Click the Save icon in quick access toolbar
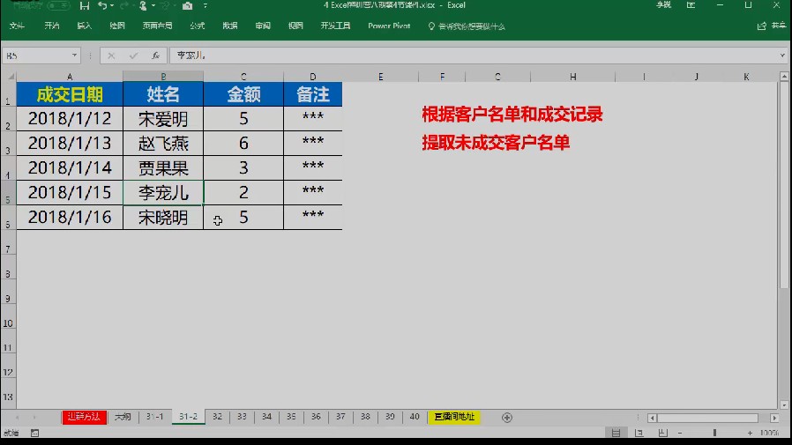The width and height of the screenshot is (792, 445). pos(85,5)
